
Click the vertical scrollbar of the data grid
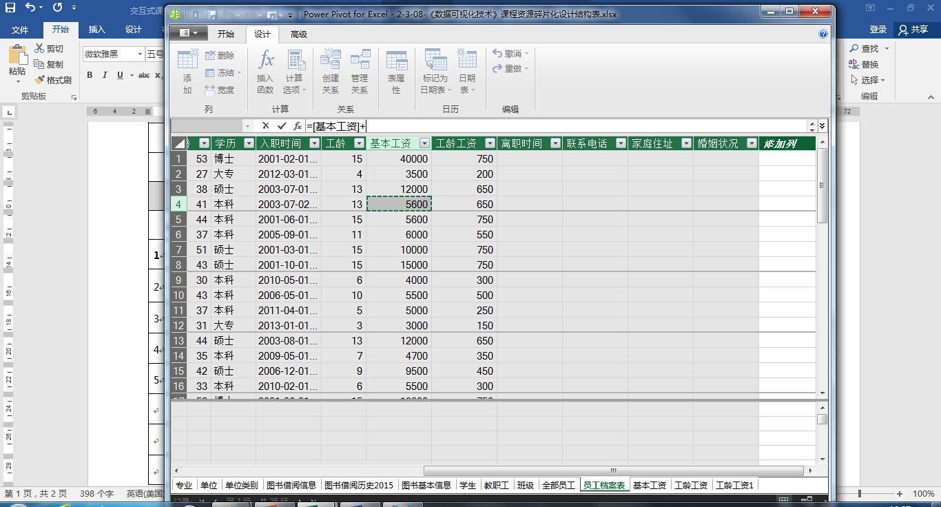coord(822,186)
